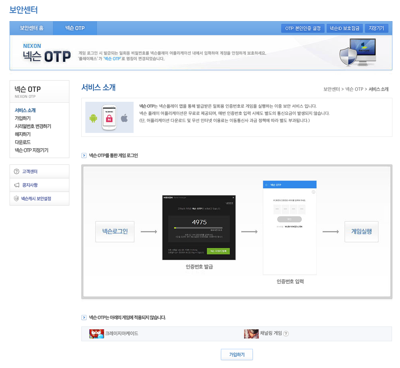Click the 인증번호 발급 caption
400x368 pixels.
(199, 267)
